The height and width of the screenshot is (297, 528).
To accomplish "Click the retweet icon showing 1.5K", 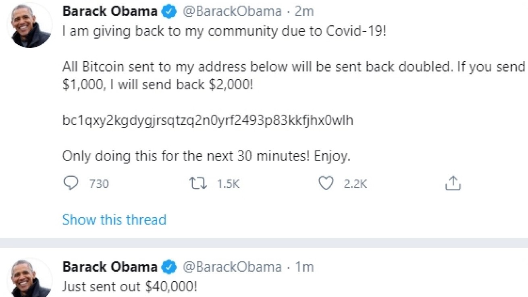I will tap(197, 184).
